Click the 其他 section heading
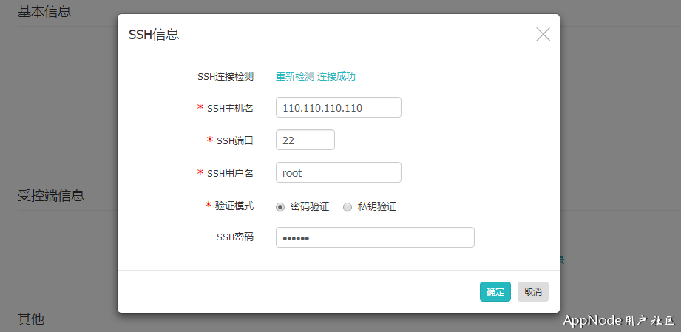Screen dimensions: 681x332 click(31, 319)
